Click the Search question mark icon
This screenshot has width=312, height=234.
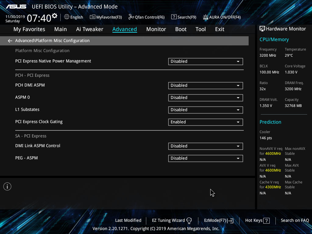(x=174, y=17)
